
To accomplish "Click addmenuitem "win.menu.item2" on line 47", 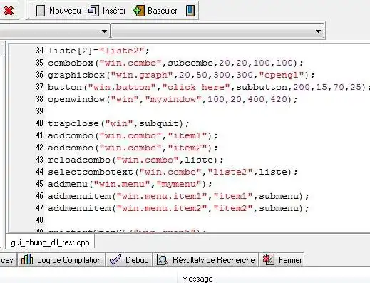I will [178, 208].
